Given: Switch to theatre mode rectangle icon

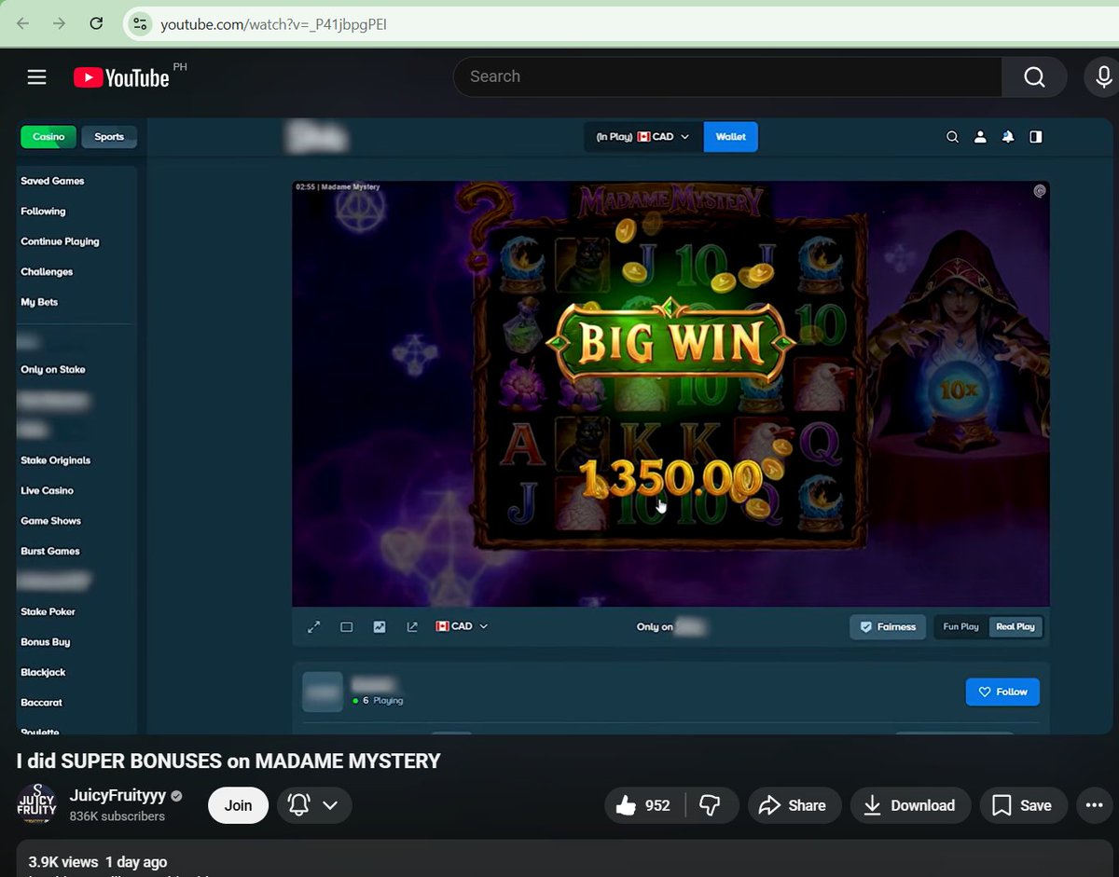Looking at the screenshot, I should point(347,627).
